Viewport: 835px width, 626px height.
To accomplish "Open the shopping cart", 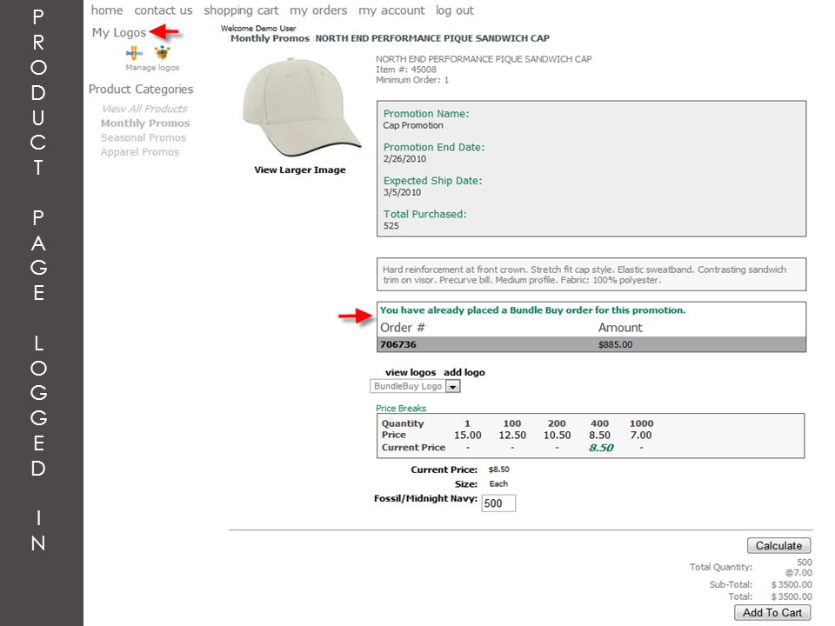I will tap(241, 10).
